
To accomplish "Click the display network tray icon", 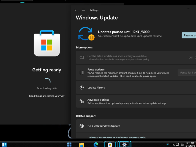I will click(x=178, y=145).
